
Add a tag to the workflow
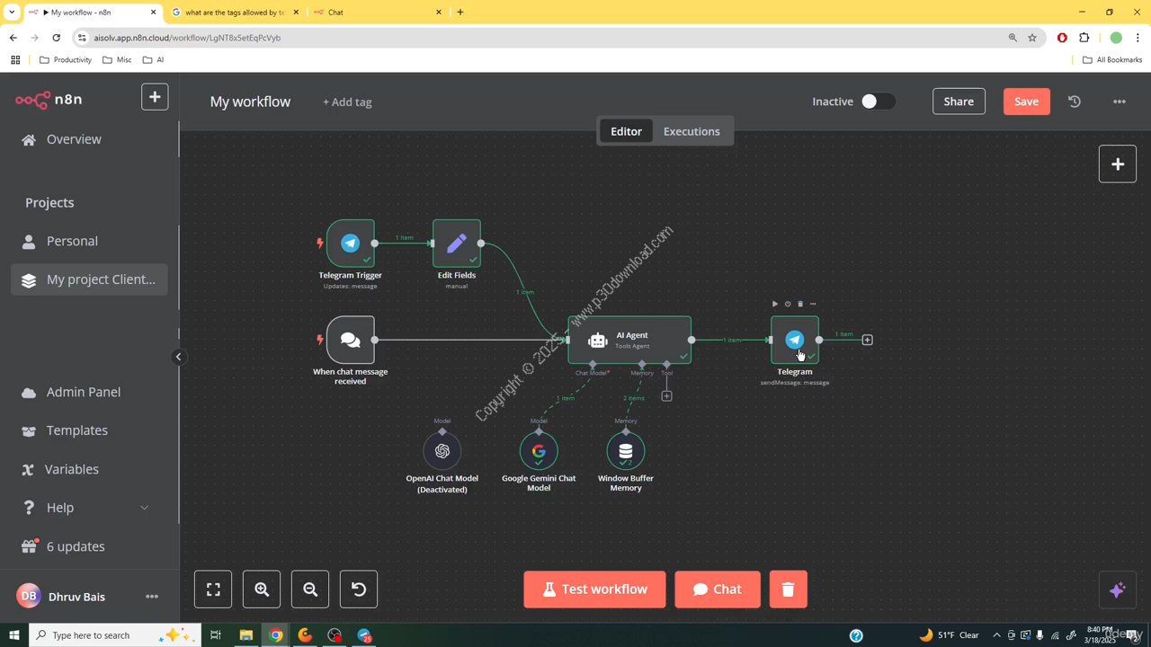[347, 102]
